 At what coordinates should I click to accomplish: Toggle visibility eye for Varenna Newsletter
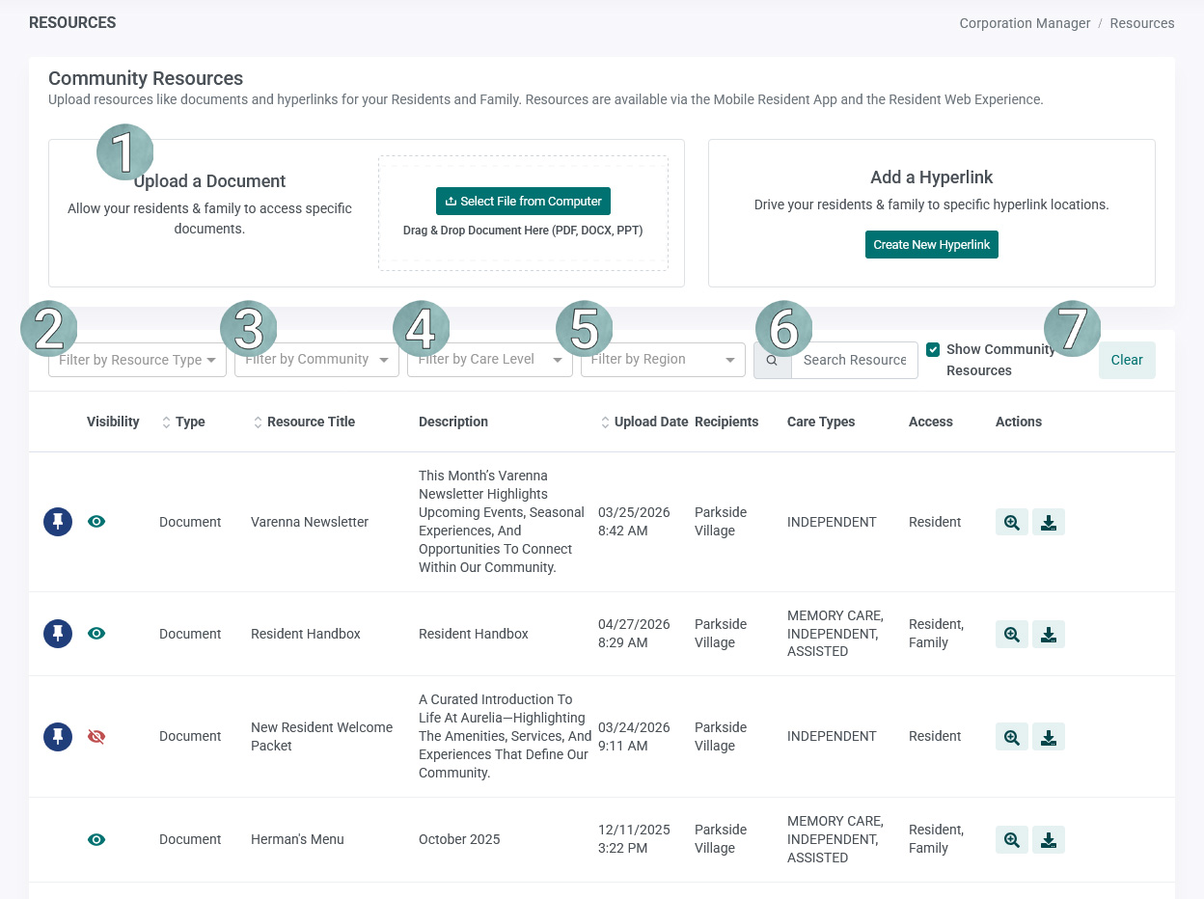(x=96, y=522)
